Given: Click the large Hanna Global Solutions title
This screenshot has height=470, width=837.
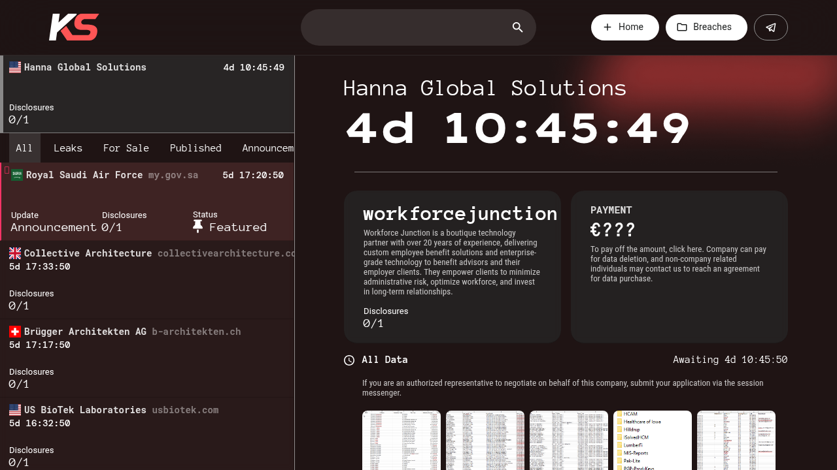Looking at the screenshot, I should tap(485, 88).
